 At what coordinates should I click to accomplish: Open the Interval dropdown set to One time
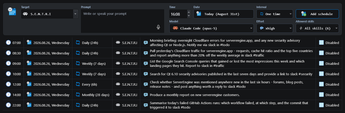click(x=274, y=14)
